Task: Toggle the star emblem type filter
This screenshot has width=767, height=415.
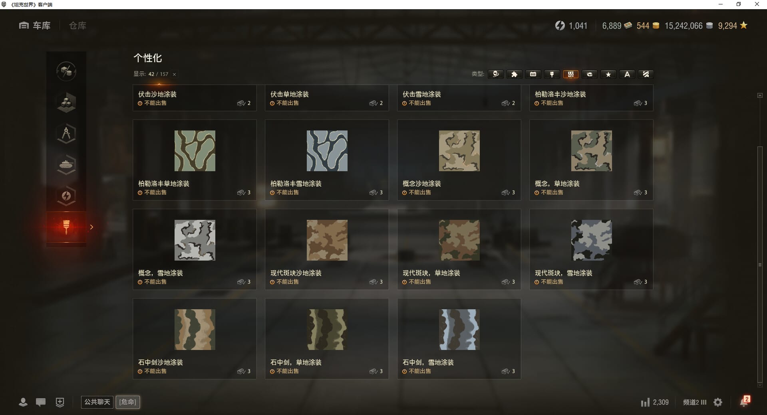Action: pyautogui.click(x=608, y=74)
